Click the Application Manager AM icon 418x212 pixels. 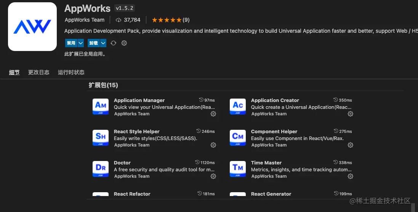(x=101, y=107)
